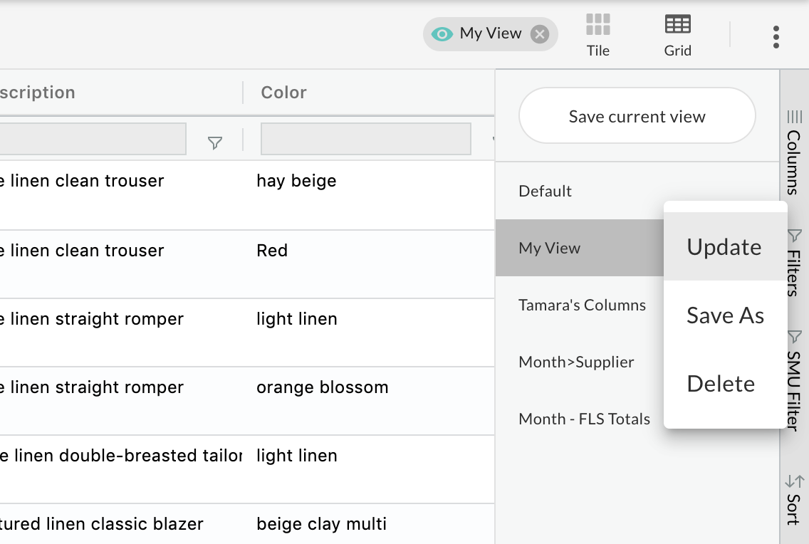
Task: Click the Description column filter input
Action: point(93,139)
